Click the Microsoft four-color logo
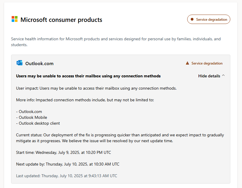The height and width of the screenshot is (188, 242). click(x=15, y=19)
